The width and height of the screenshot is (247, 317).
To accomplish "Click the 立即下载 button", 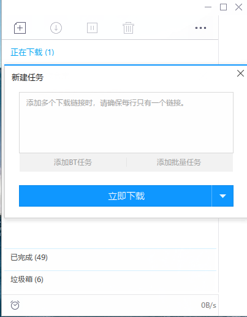I will 115,196.
